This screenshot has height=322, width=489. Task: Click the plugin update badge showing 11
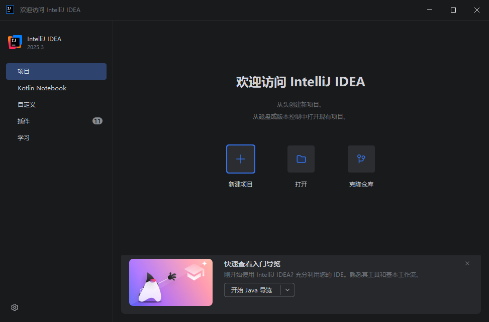point(97,121)
